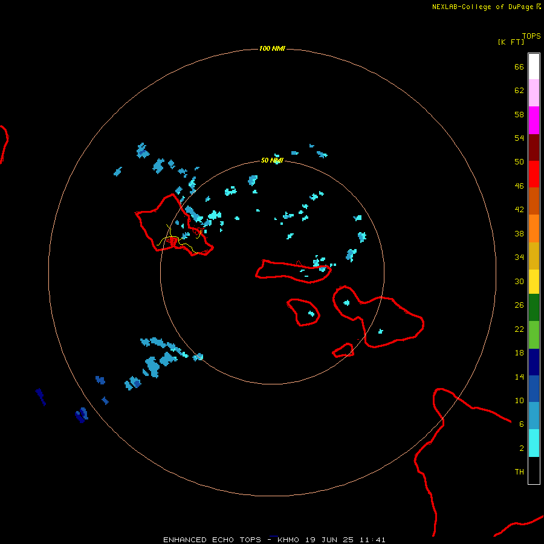Click the 50 NMI range ring label
544x544 pixels.
[x=272, y=160]
